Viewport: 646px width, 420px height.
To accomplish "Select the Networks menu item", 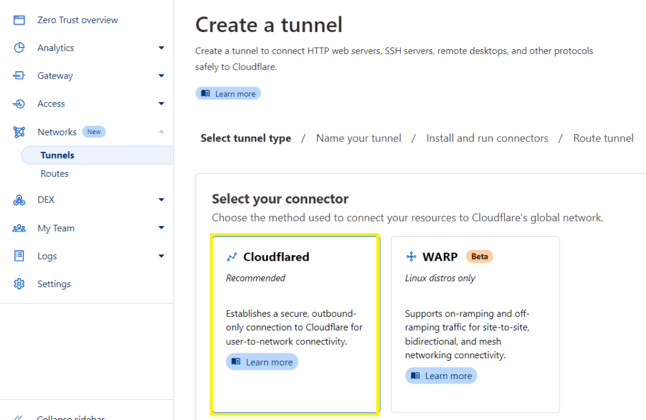I will pyautogui.click(x=57, y=132).
